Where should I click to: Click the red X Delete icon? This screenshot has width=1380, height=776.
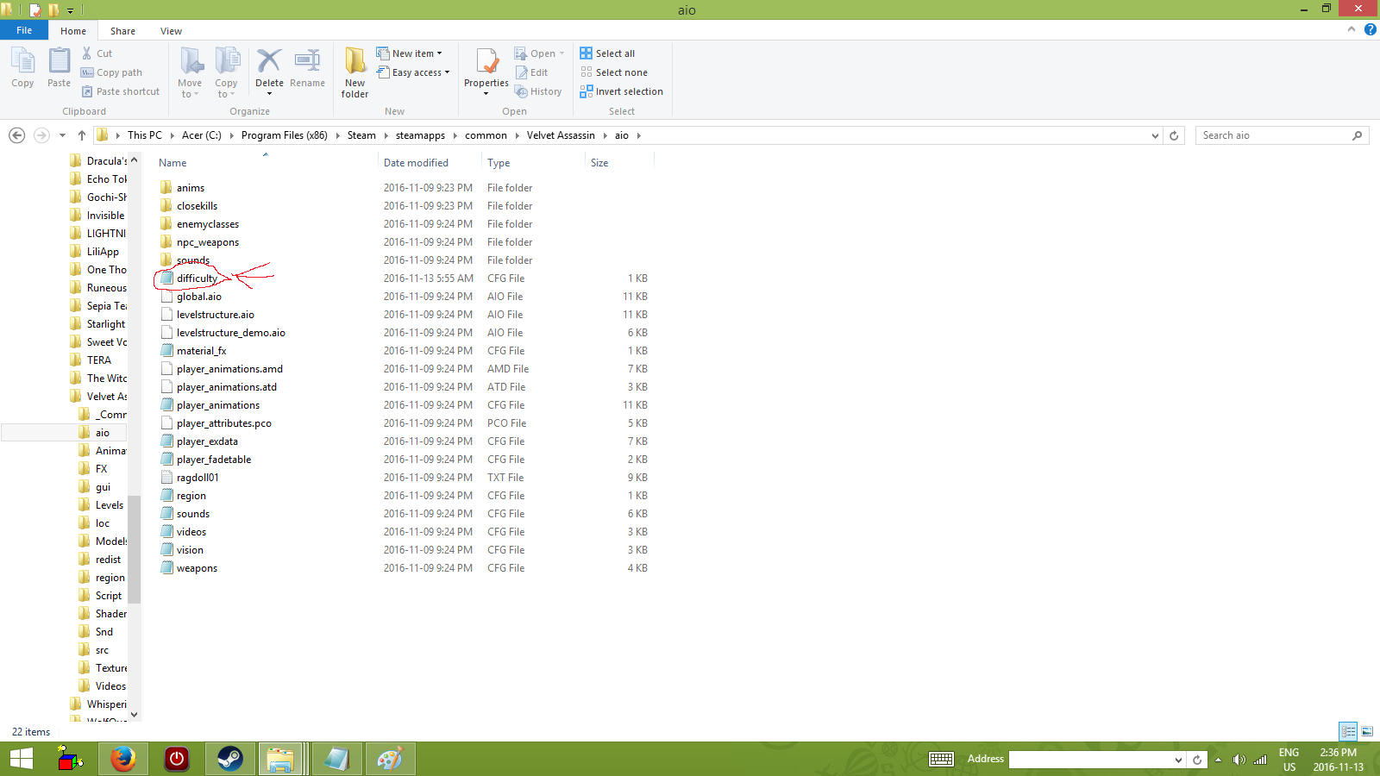pos(269,60)
